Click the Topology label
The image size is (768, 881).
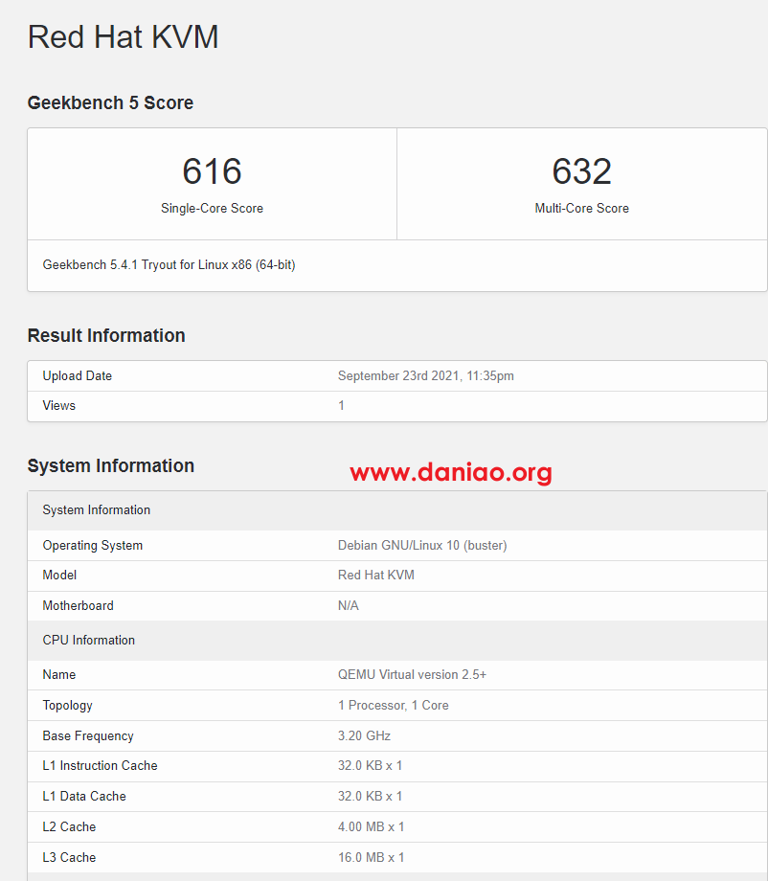click(x=67, y=706)
